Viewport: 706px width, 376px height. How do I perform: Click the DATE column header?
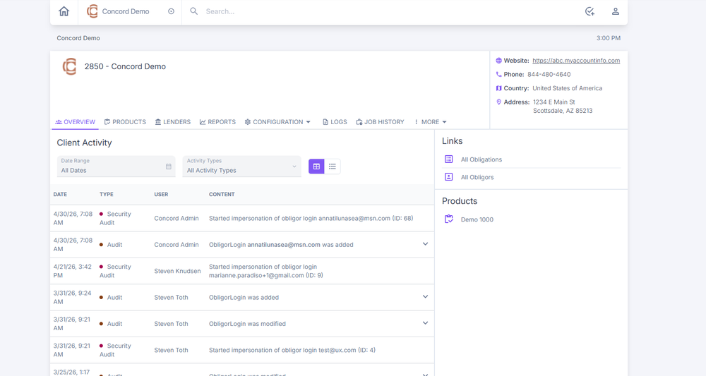tap(60, 194)
